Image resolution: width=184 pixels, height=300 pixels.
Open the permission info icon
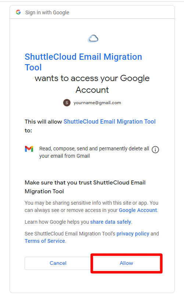155,150
